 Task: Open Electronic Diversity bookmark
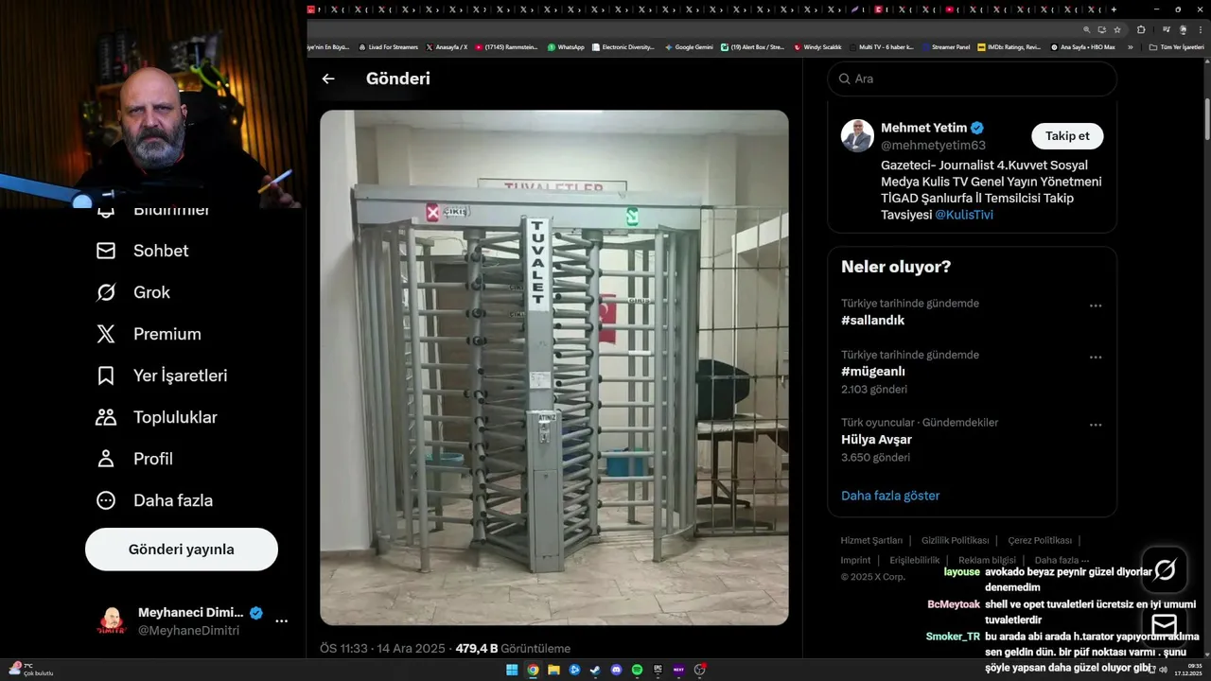[623, 47]
